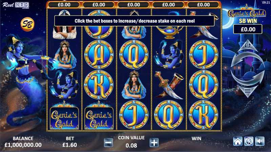This screenshot has height=152, width=271.
Task: Click the gold SB coin icon
Action: [x=27, y=24]
